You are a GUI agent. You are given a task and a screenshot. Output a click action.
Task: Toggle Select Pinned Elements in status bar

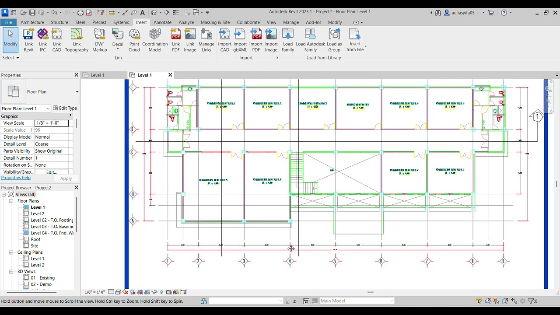point(496,301)
